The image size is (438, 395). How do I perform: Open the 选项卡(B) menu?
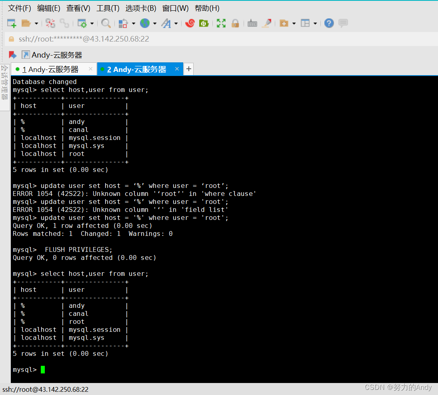pos(141,8)
